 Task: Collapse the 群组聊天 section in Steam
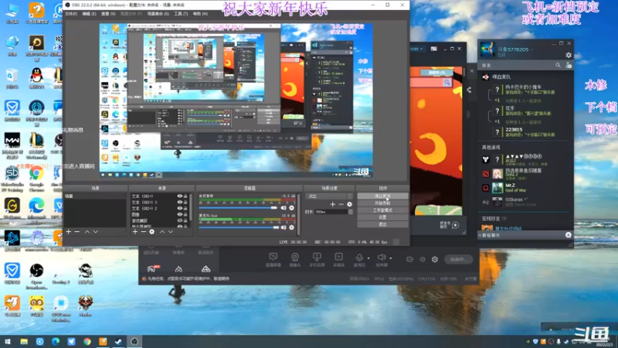(480, 235)
